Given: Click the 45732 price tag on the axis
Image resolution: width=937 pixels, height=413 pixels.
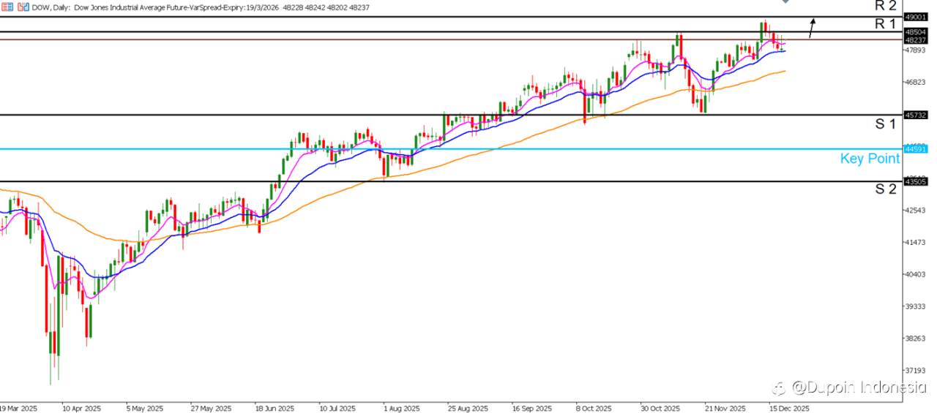Looking at the screenshot, I should point(917,115).
